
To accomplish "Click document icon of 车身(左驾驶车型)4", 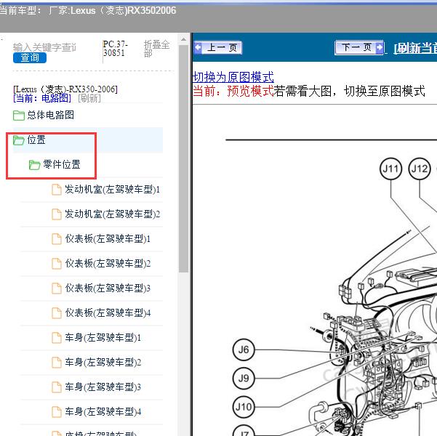I will point(57,412).
